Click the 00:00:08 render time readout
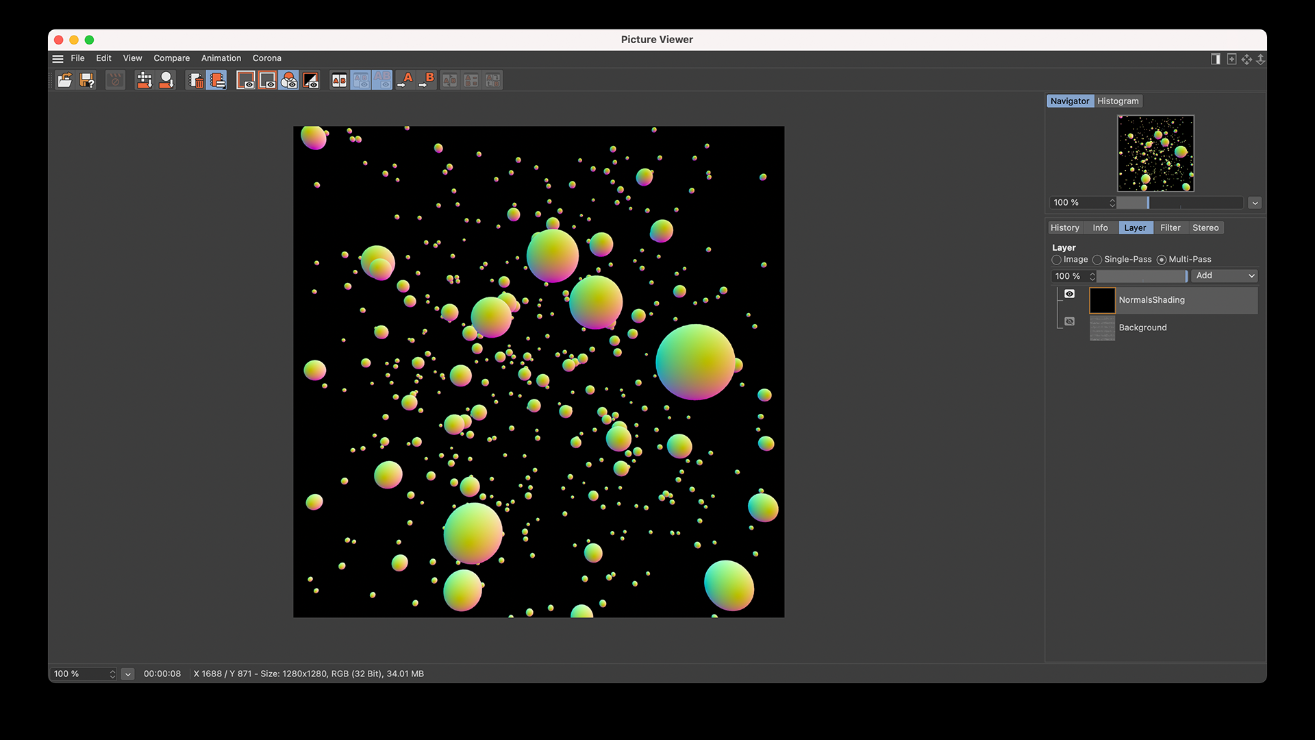The image size is (1315, 740). [x=162, y=674]
